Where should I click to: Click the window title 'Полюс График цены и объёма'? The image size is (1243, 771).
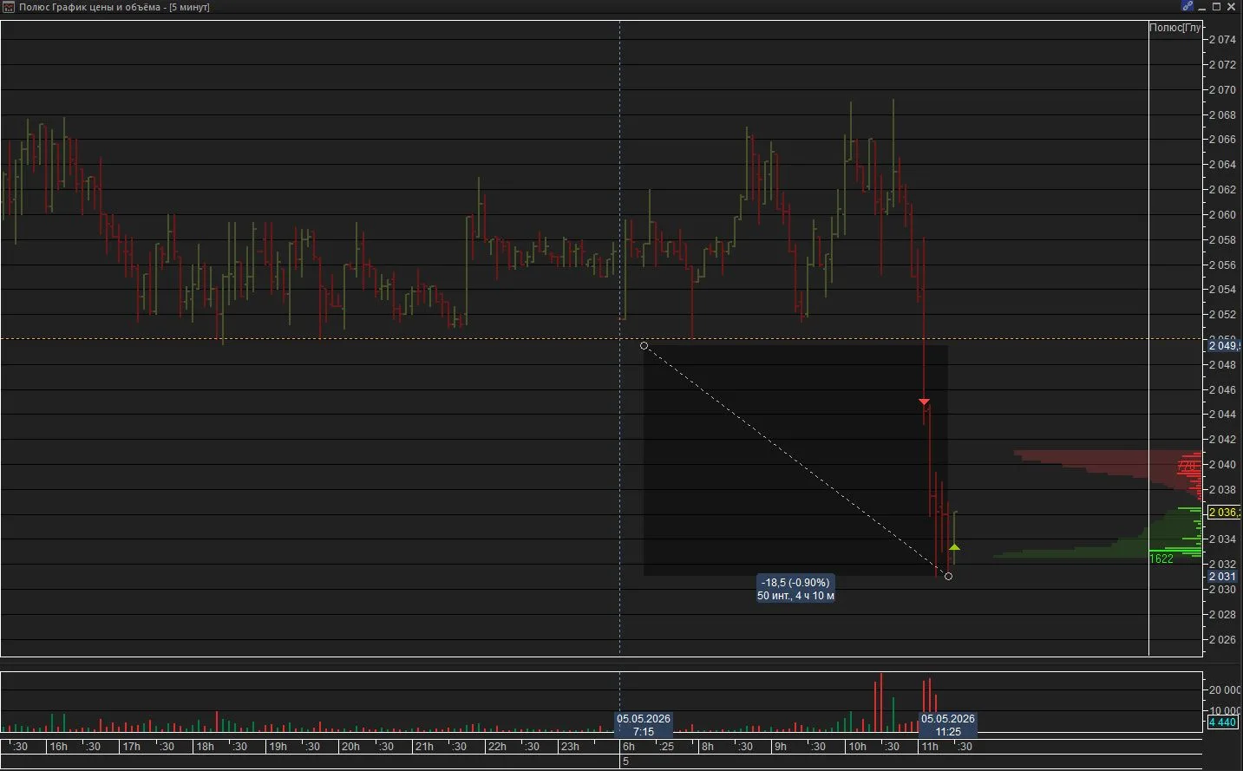pos(90,7)
